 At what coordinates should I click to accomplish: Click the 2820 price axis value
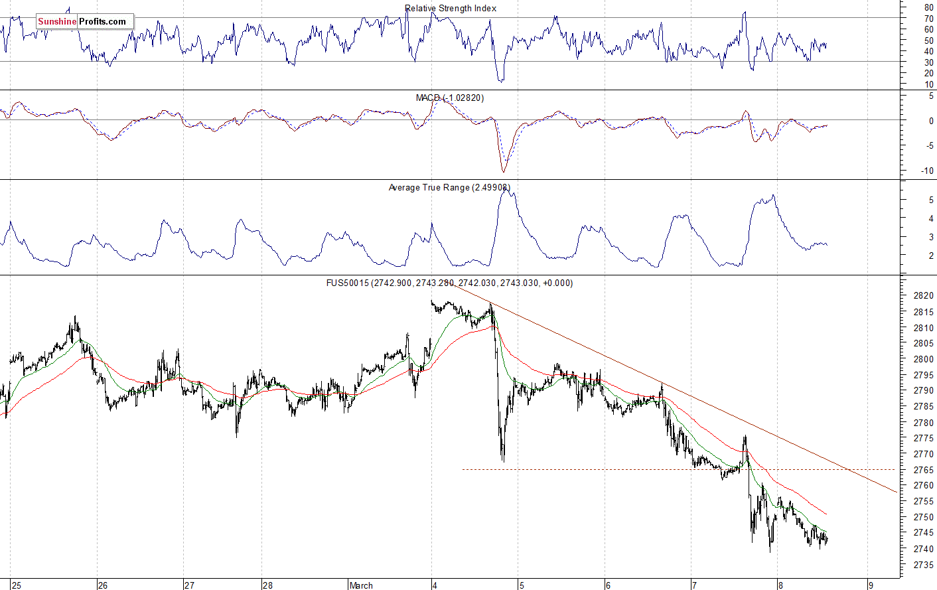[x=923, y=296]
